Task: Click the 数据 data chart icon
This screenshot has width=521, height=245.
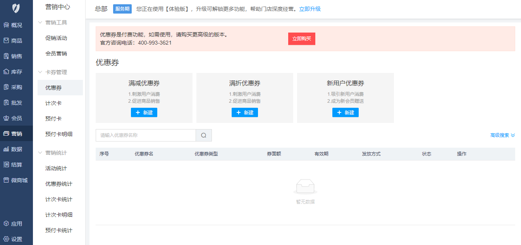Action: pos(6,149)
